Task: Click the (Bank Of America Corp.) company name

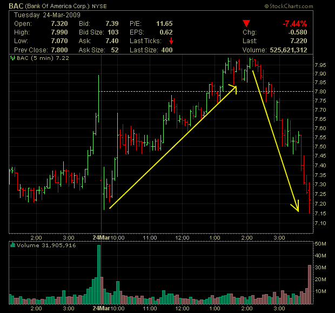Action: pos(57,6)
